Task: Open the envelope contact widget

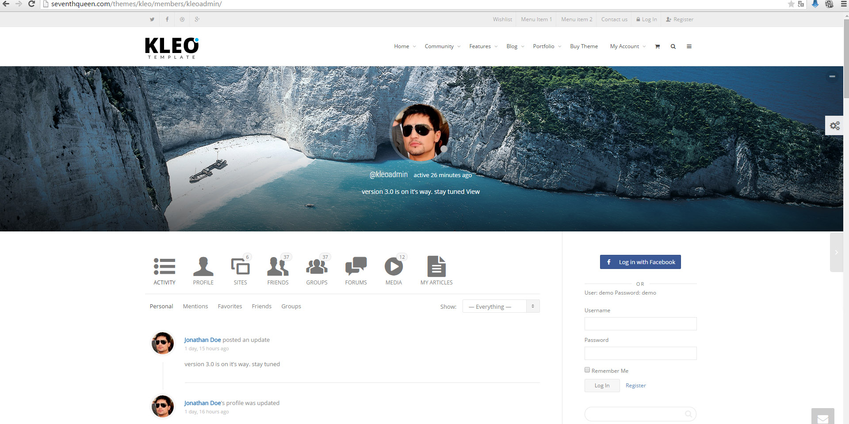Action: [823, 416]
